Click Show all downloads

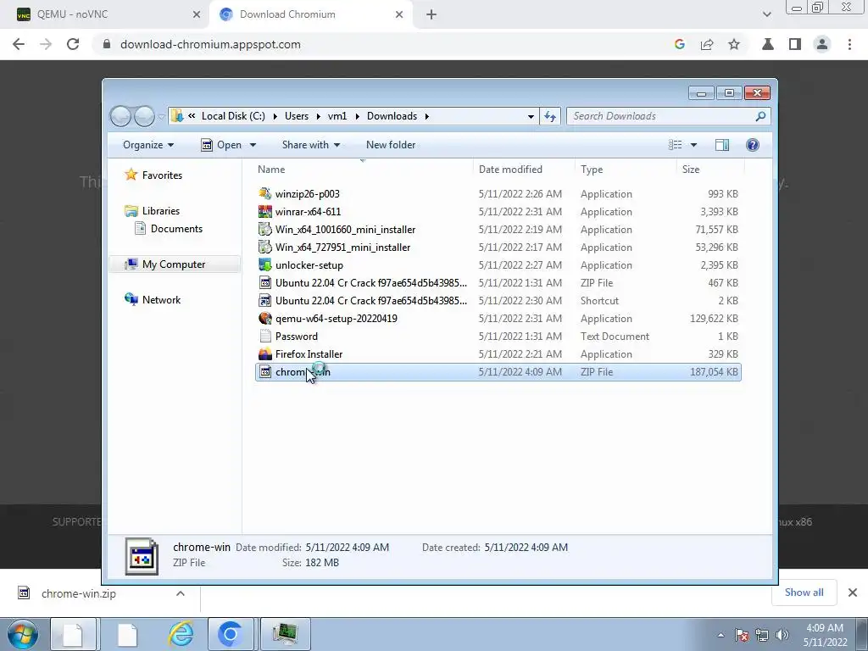[804, 593]
